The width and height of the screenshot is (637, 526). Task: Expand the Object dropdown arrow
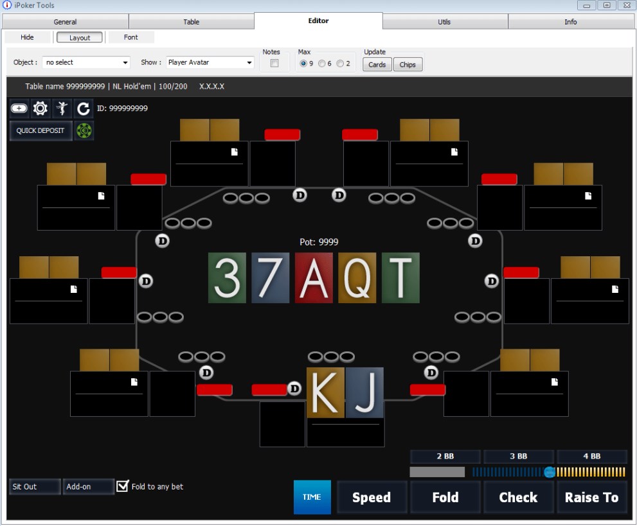[124, 62]
